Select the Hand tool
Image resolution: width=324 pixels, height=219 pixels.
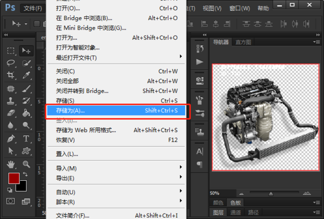pos(11,163)
